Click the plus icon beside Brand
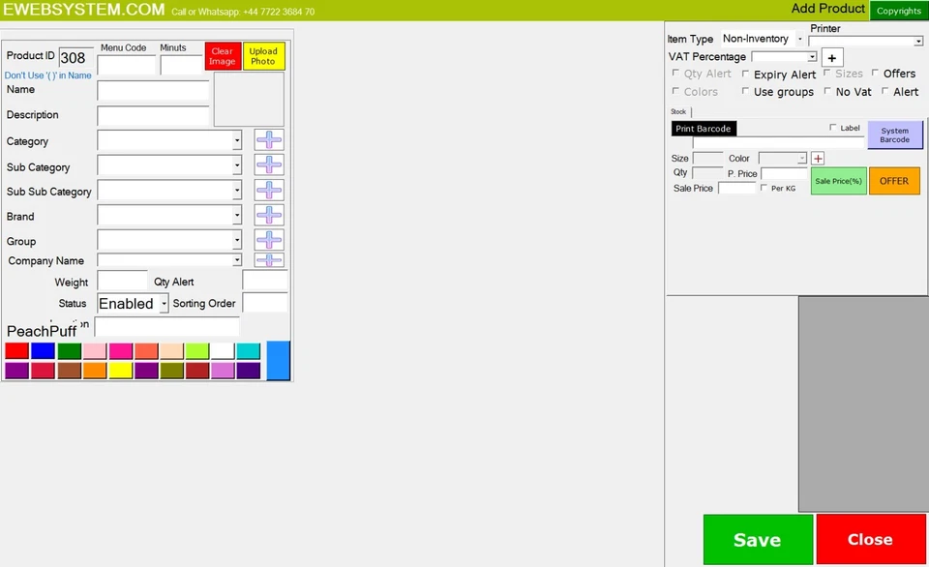Image resolution: width=929 pixels, height=567 pixels. [267, 215]
